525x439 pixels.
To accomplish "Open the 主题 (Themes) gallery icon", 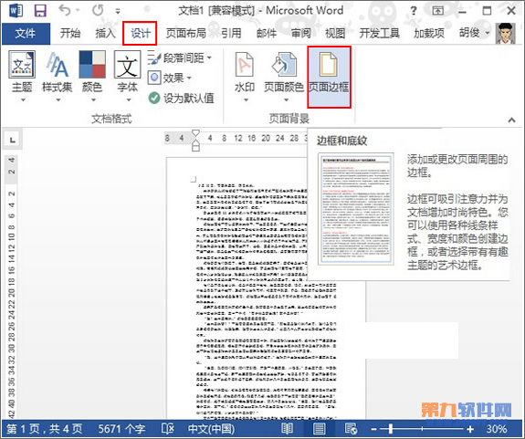I will [x=22, y=65].
